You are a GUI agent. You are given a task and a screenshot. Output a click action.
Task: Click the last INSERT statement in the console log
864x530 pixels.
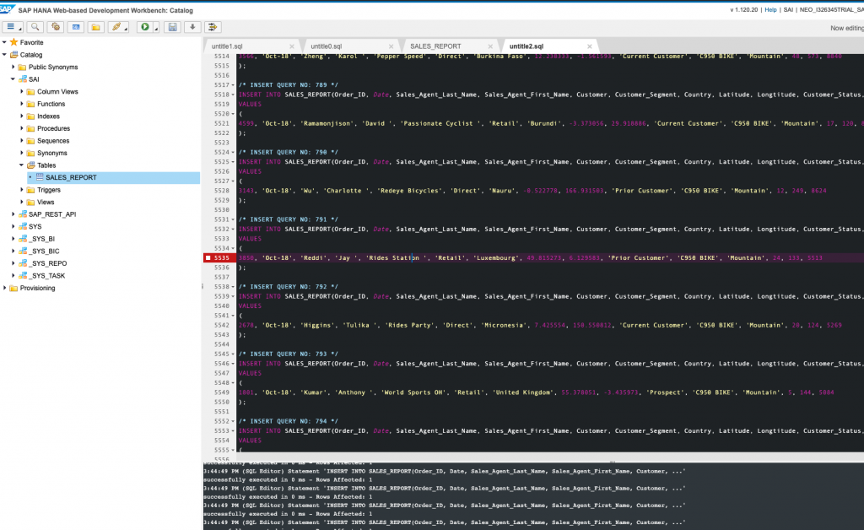(x=445, y=522)
